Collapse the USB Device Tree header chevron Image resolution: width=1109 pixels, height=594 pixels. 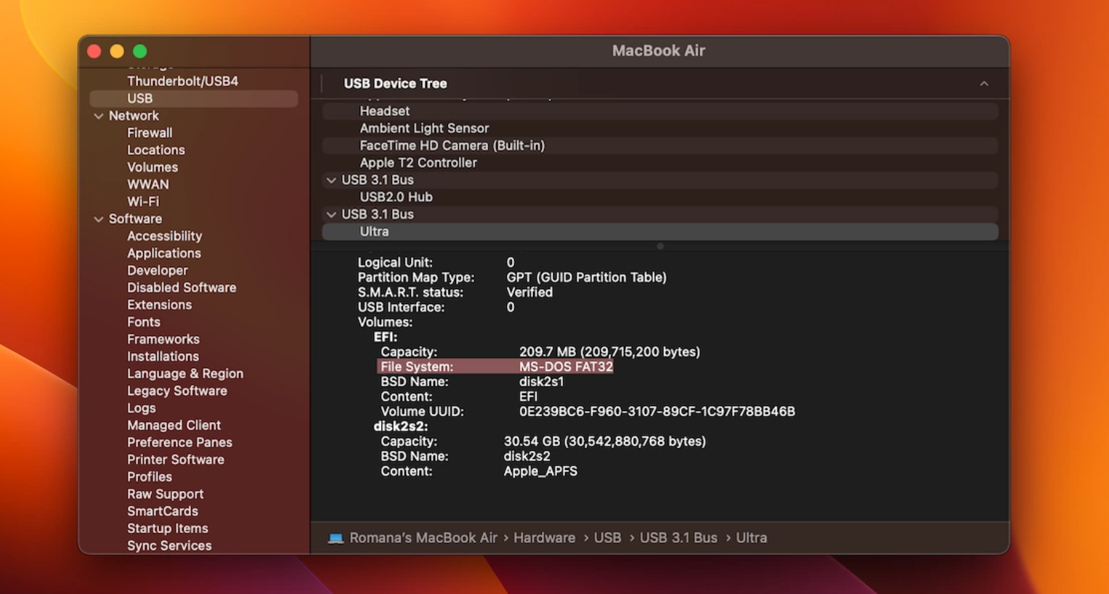point(984,84)
